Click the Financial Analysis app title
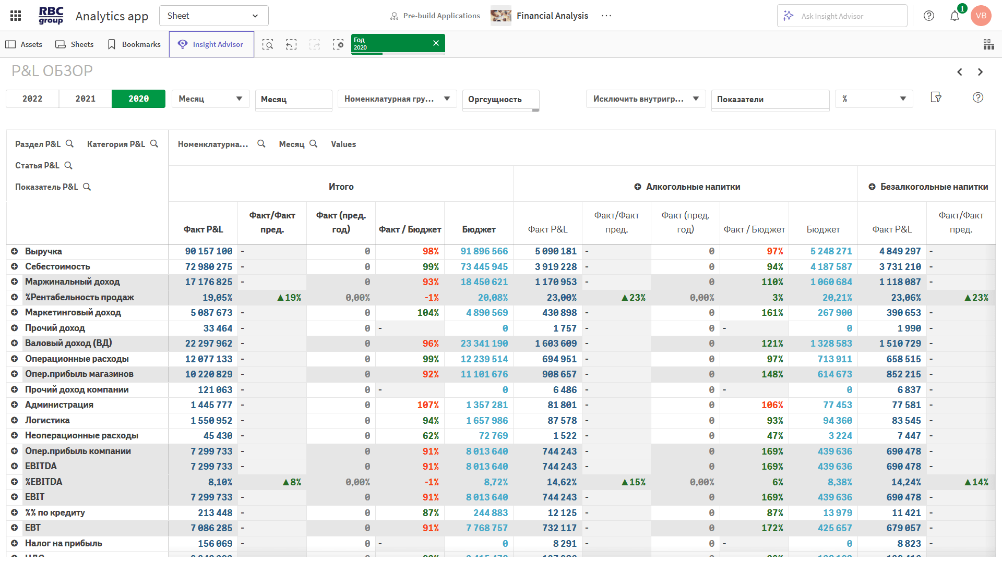Screen dimensions: 1002x563 tap(552, 16)
